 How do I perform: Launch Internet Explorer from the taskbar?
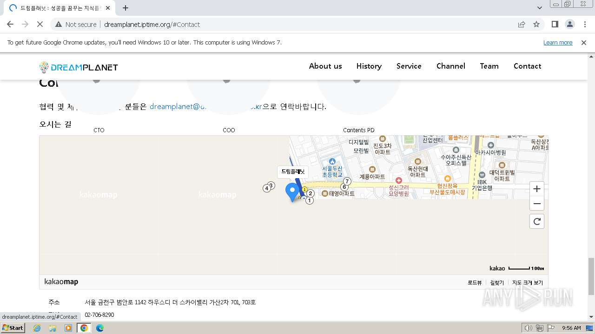pos(37,328)
